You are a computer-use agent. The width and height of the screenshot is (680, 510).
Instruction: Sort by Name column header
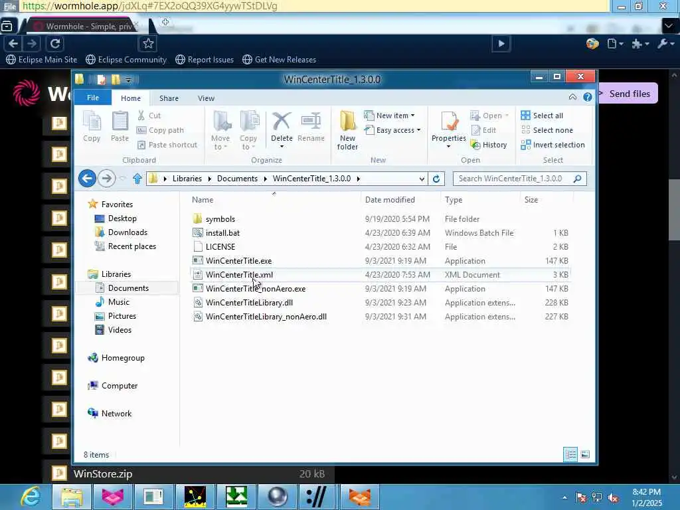[x=203, y=199]
